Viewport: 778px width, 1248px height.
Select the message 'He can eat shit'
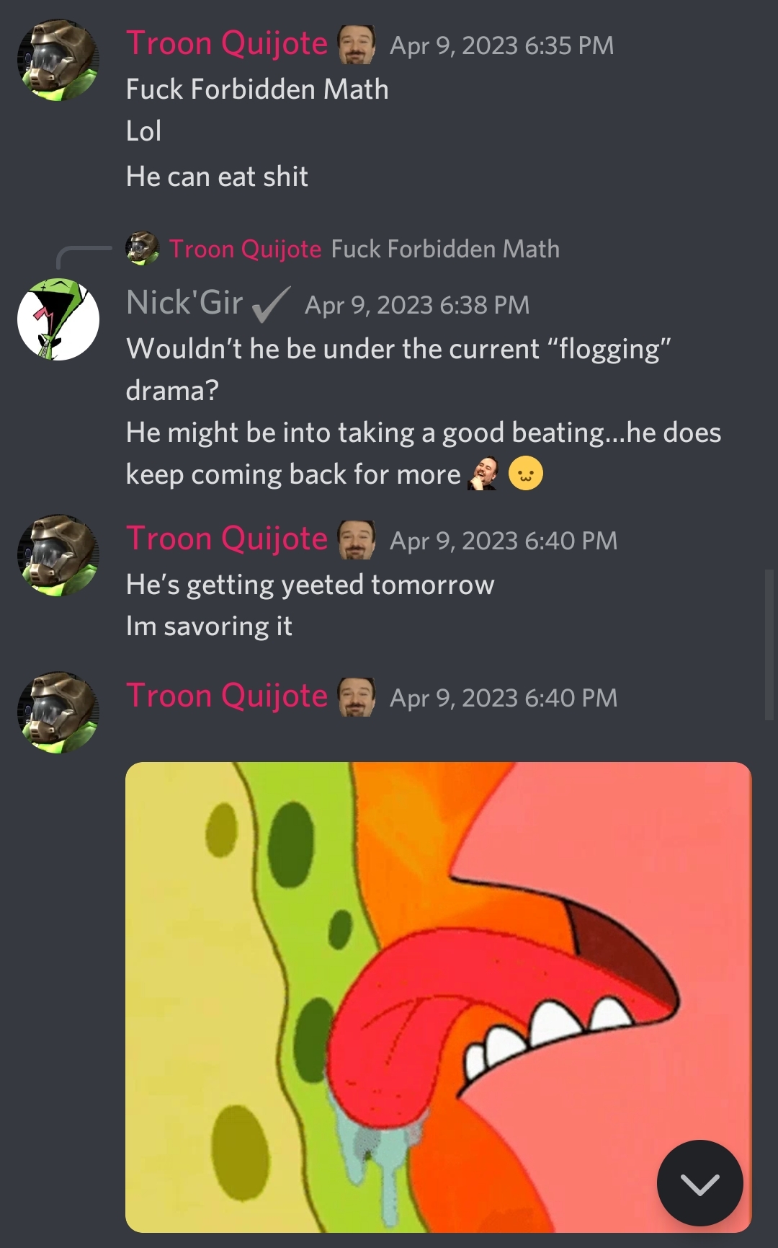click(x=217, y=177)
